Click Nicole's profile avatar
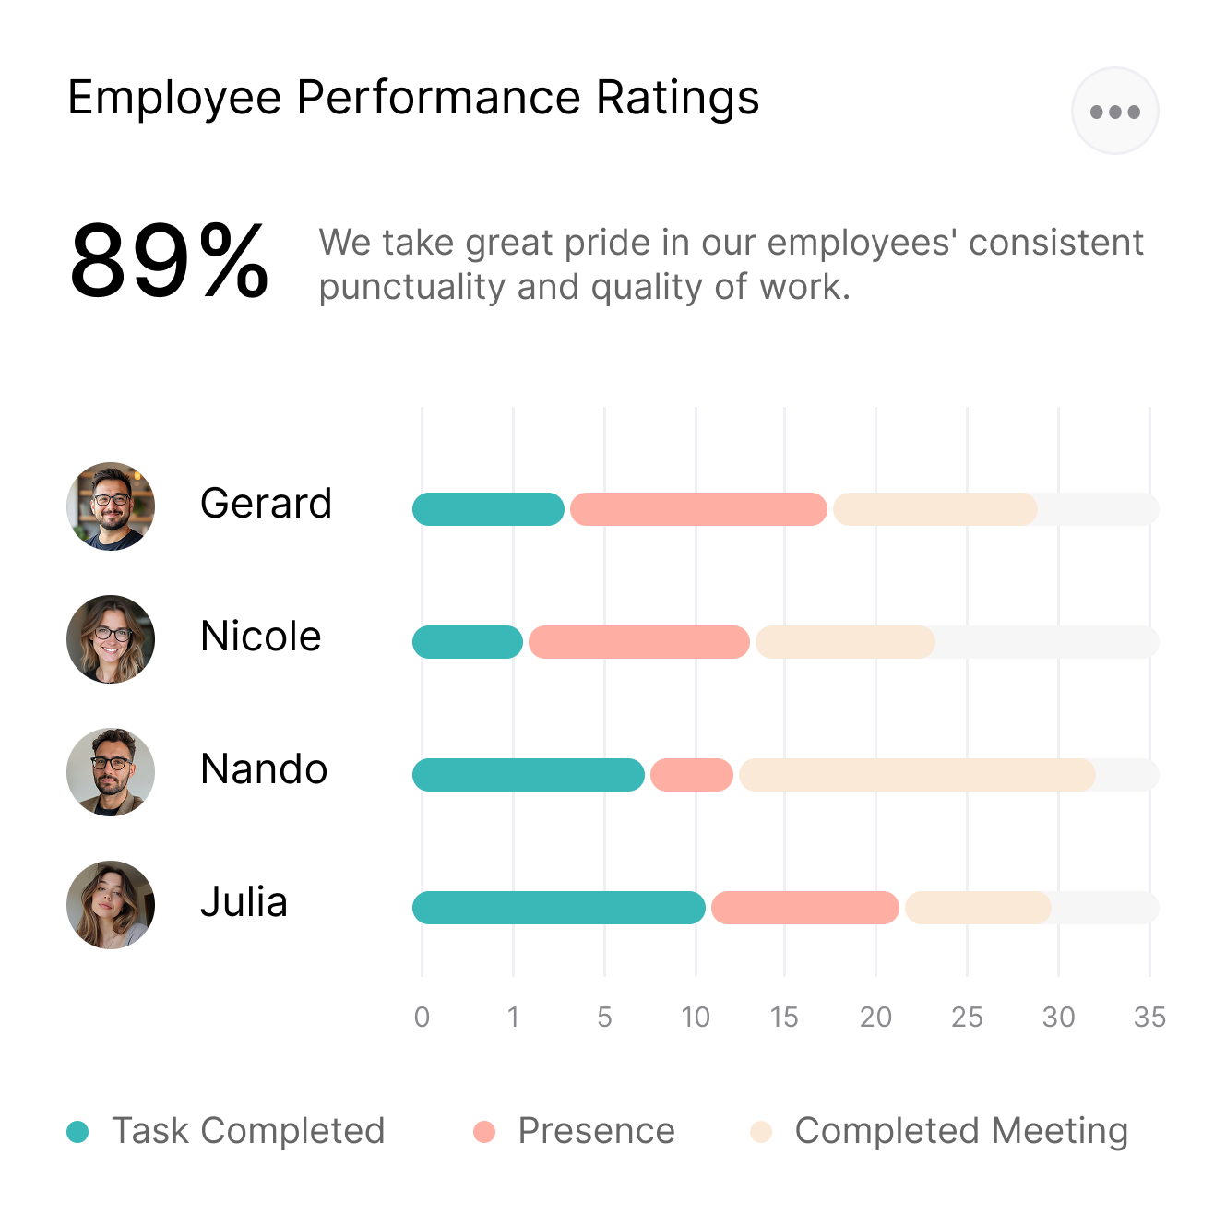The image size is (1226, 1226). pyautogui.click(x=111, y=639)
